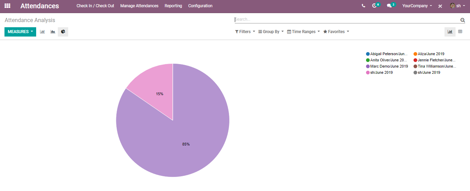Toggle pink sh/June 2019 legend entry
This screenshot has height=191, width=470.
pyautogui.click(x=379, y=72)
